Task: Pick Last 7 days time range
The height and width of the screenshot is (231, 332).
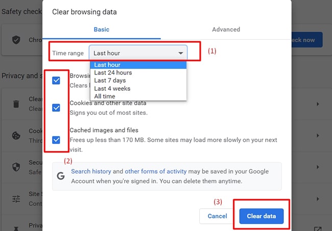Action: pos(110,81)
